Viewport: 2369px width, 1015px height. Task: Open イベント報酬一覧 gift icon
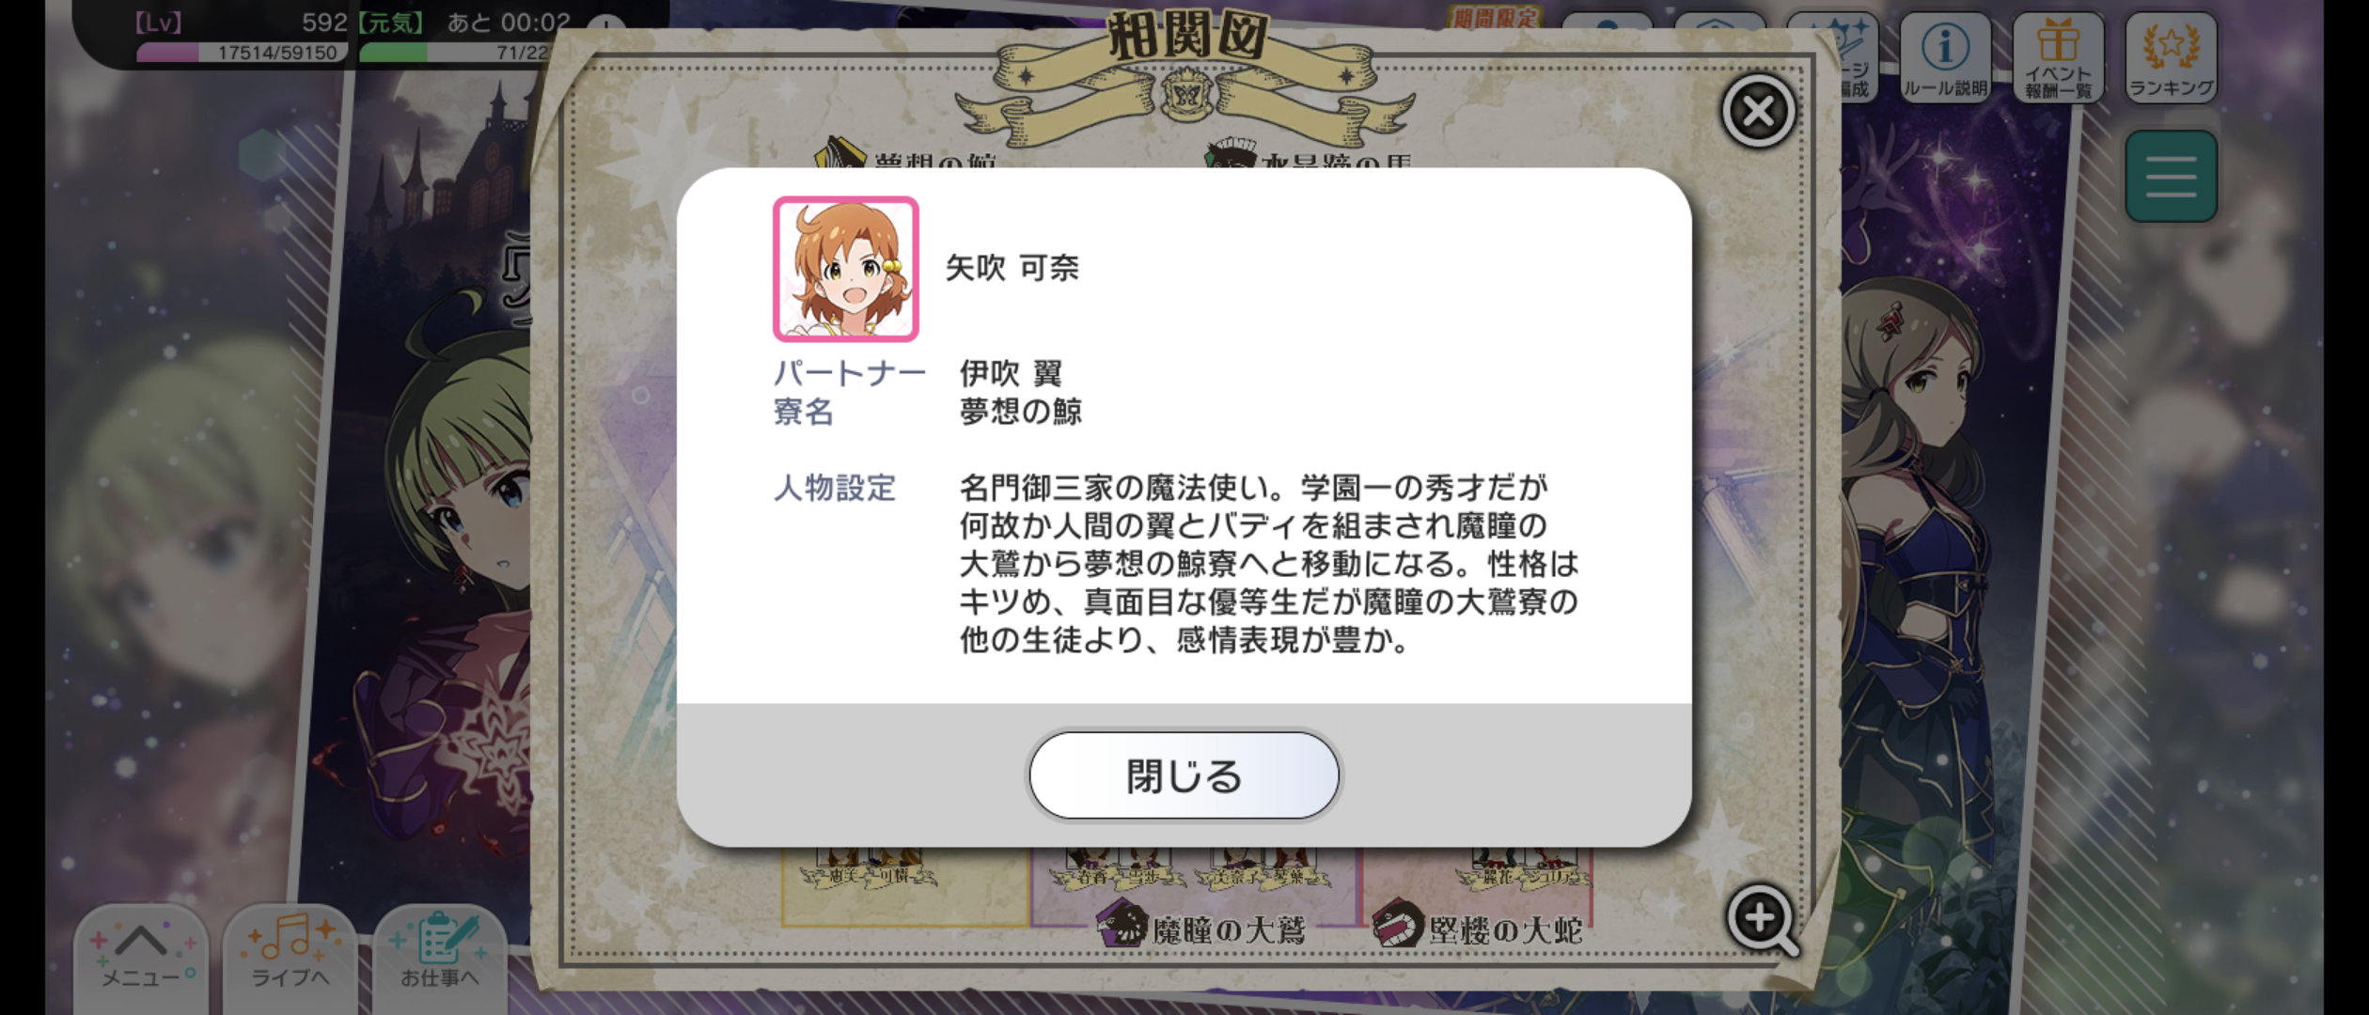coord(2058,58)
